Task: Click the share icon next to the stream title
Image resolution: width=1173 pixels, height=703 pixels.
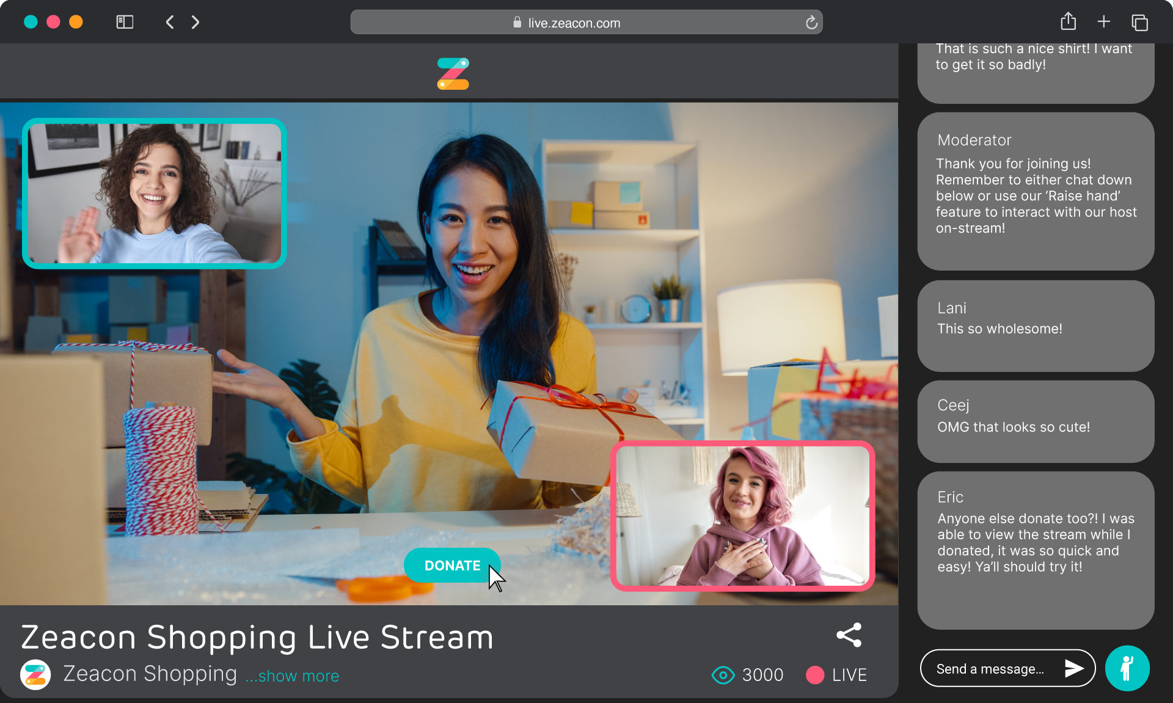Action: coord(850,635)
